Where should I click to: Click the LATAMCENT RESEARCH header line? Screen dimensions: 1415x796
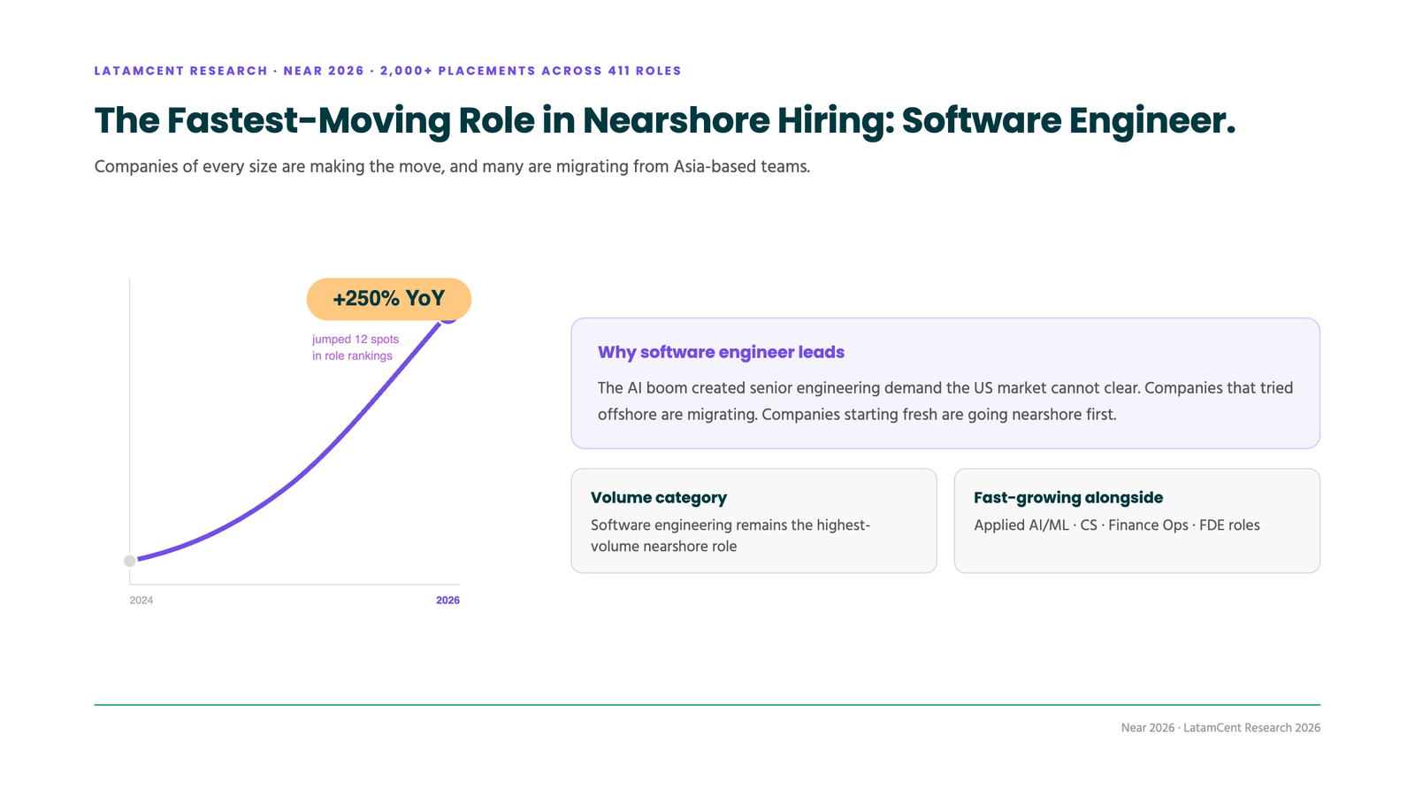click(x=388, y=71)
